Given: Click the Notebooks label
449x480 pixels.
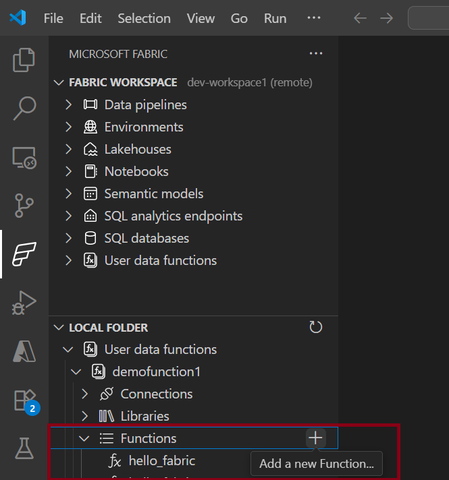Looking at the screenshot, I should click(x=136, y=171).
